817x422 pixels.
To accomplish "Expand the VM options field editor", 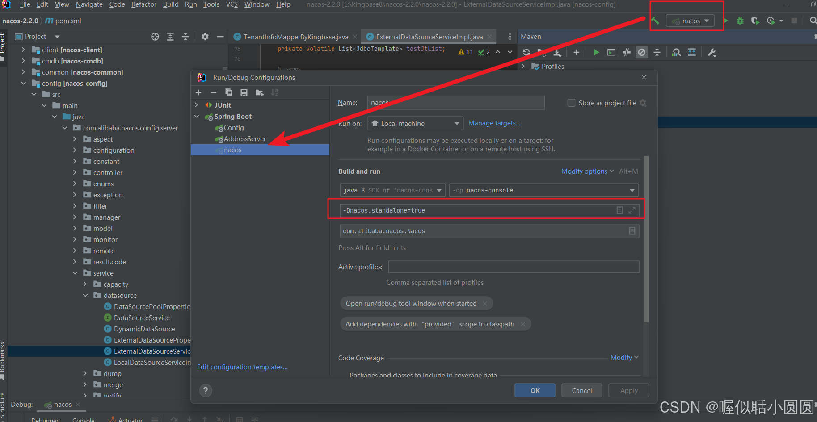I will point(632,210).
